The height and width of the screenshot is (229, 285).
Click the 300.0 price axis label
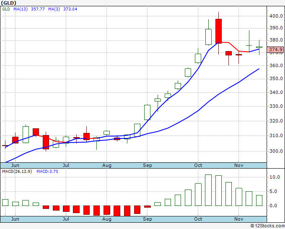(276, 151)
